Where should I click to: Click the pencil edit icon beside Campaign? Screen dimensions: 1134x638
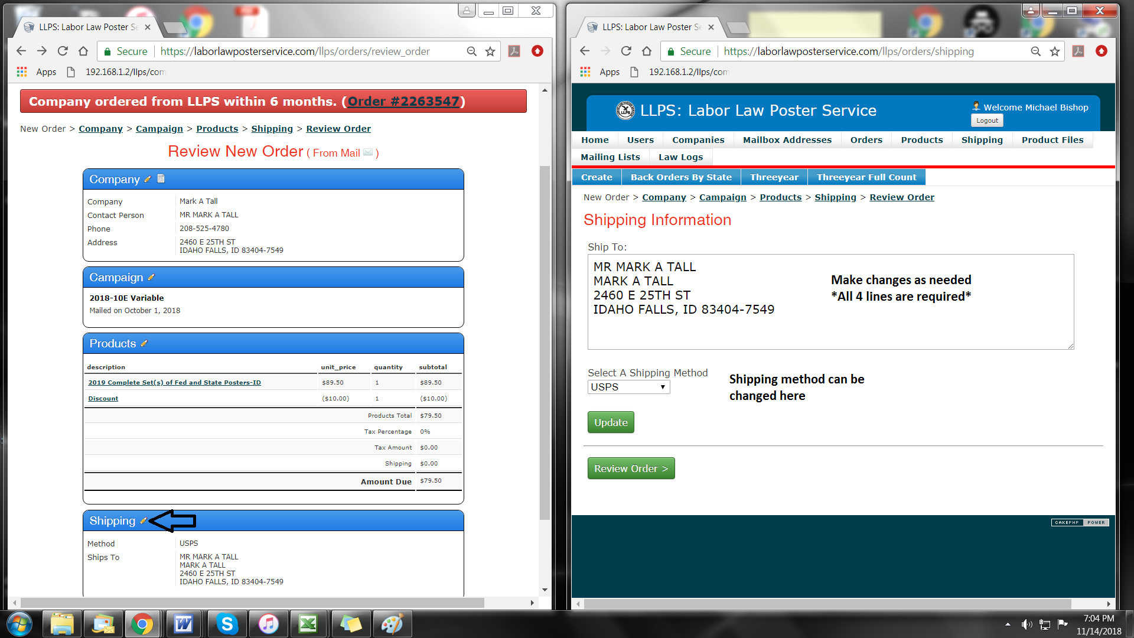pos(151,277)
